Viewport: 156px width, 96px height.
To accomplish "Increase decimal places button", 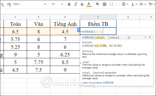I will 9,4.
